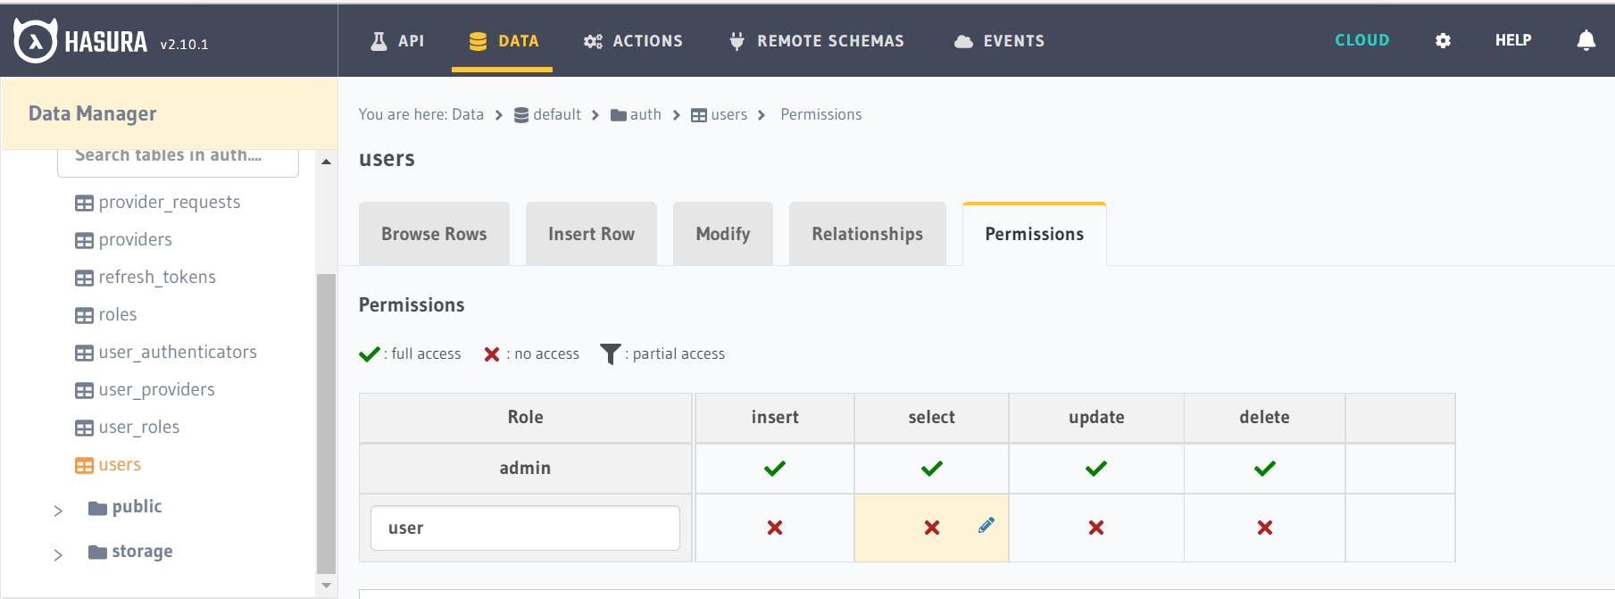Open user_providers table
Viewport: 1615px width, 599px height.
[145, 390]
